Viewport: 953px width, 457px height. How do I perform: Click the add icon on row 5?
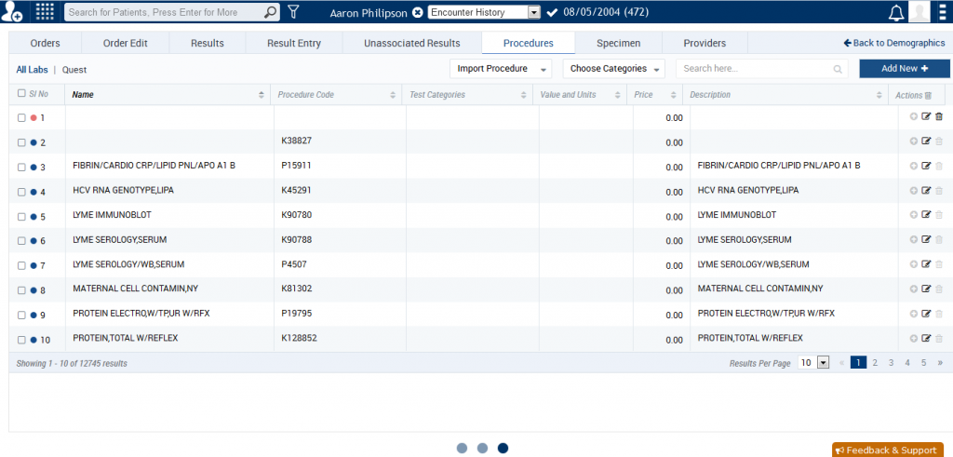pyautogui.click(x=914, y=215)
